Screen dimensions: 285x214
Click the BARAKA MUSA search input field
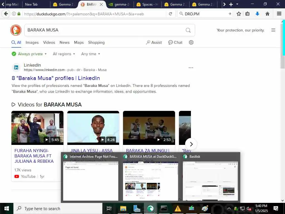click(105, 30)
